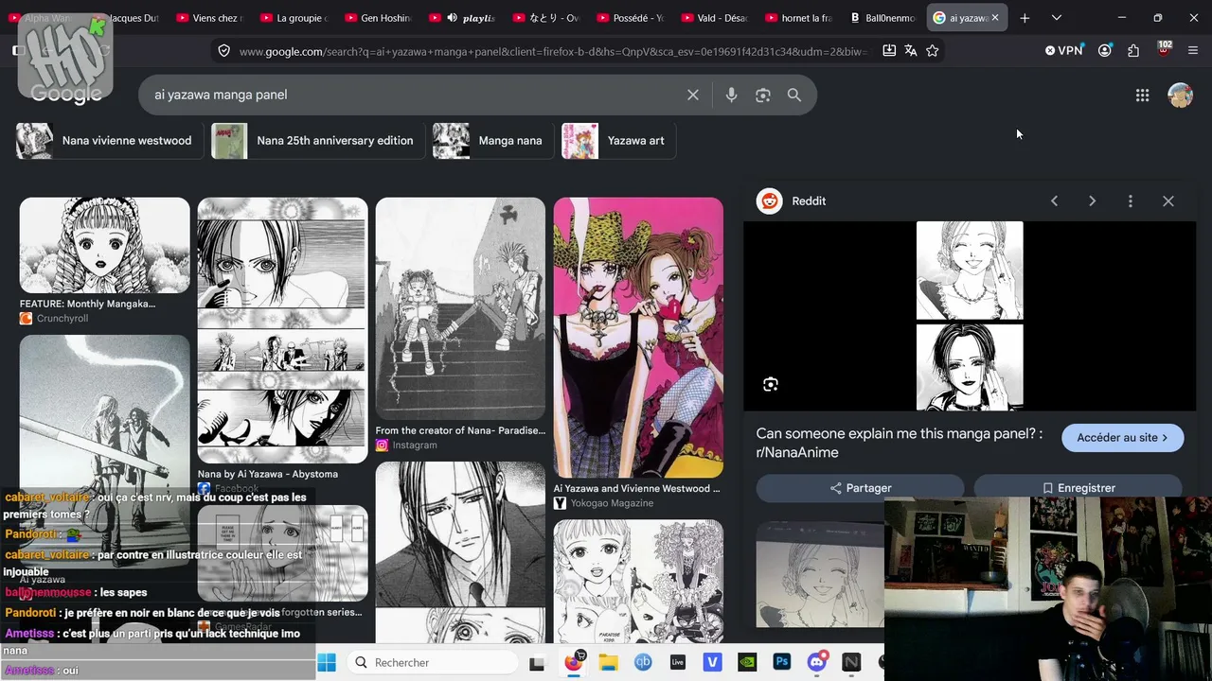Click the Partager button
1212x681 pixels.
860,488
